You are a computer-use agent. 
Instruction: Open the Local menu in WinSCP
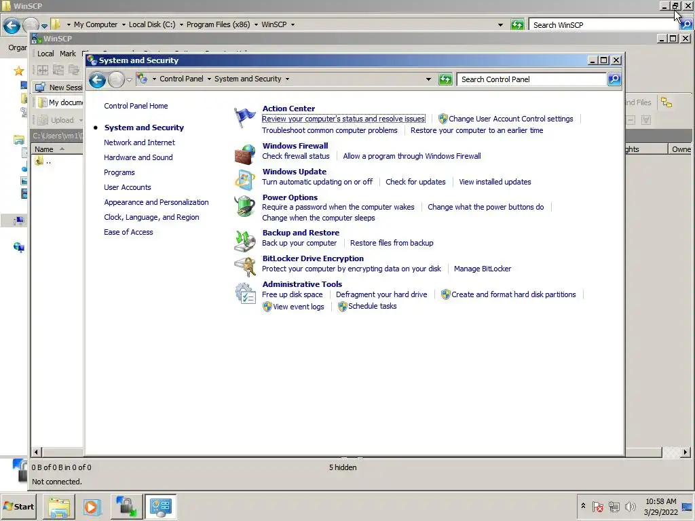(x=45, y=54)
